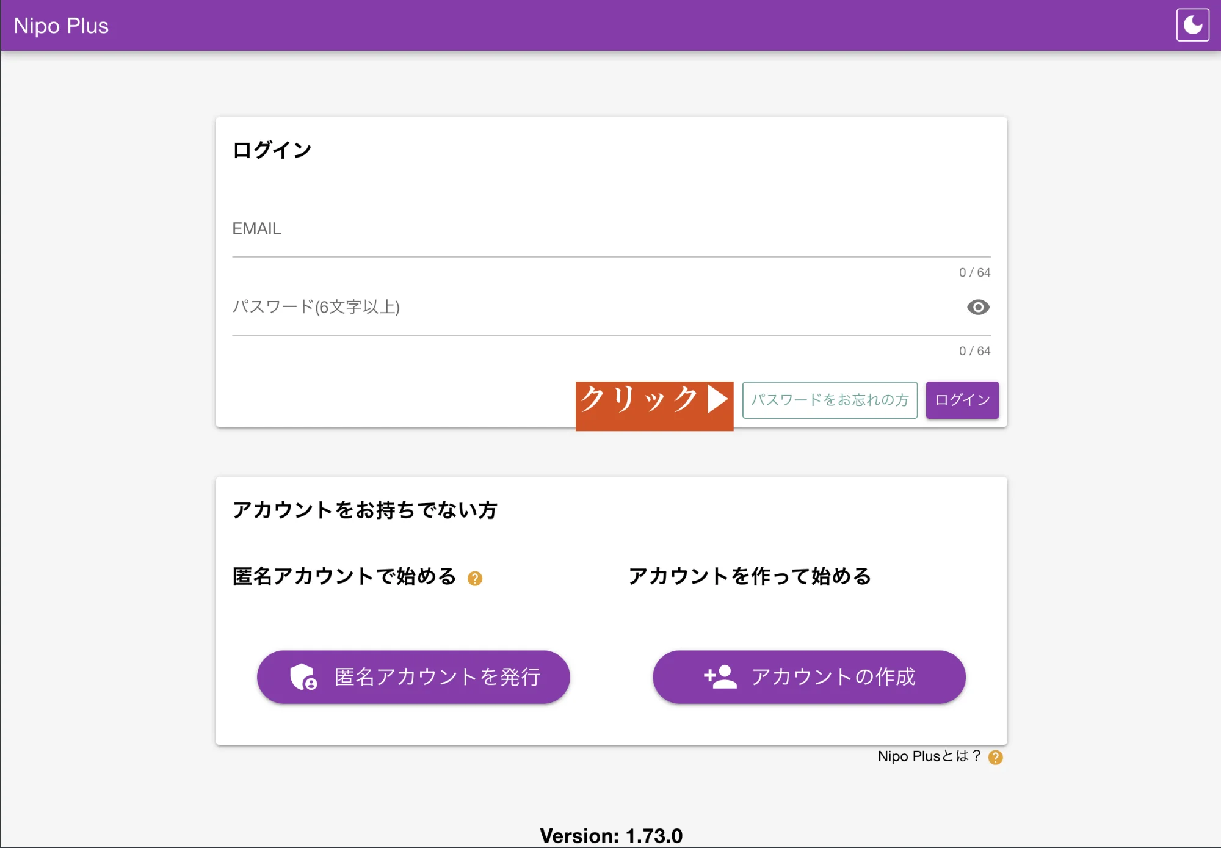Click the add-person icon on the account creation button
This screenshot has width=1221, height=848.
point(720,676)
